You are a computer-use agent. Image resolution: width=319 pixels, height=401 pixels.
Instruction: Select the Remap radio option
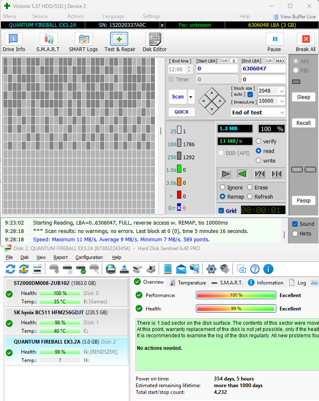(222, 197)
